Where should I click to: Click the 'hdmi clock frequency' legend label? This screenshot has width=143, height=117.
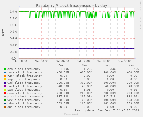25,103
